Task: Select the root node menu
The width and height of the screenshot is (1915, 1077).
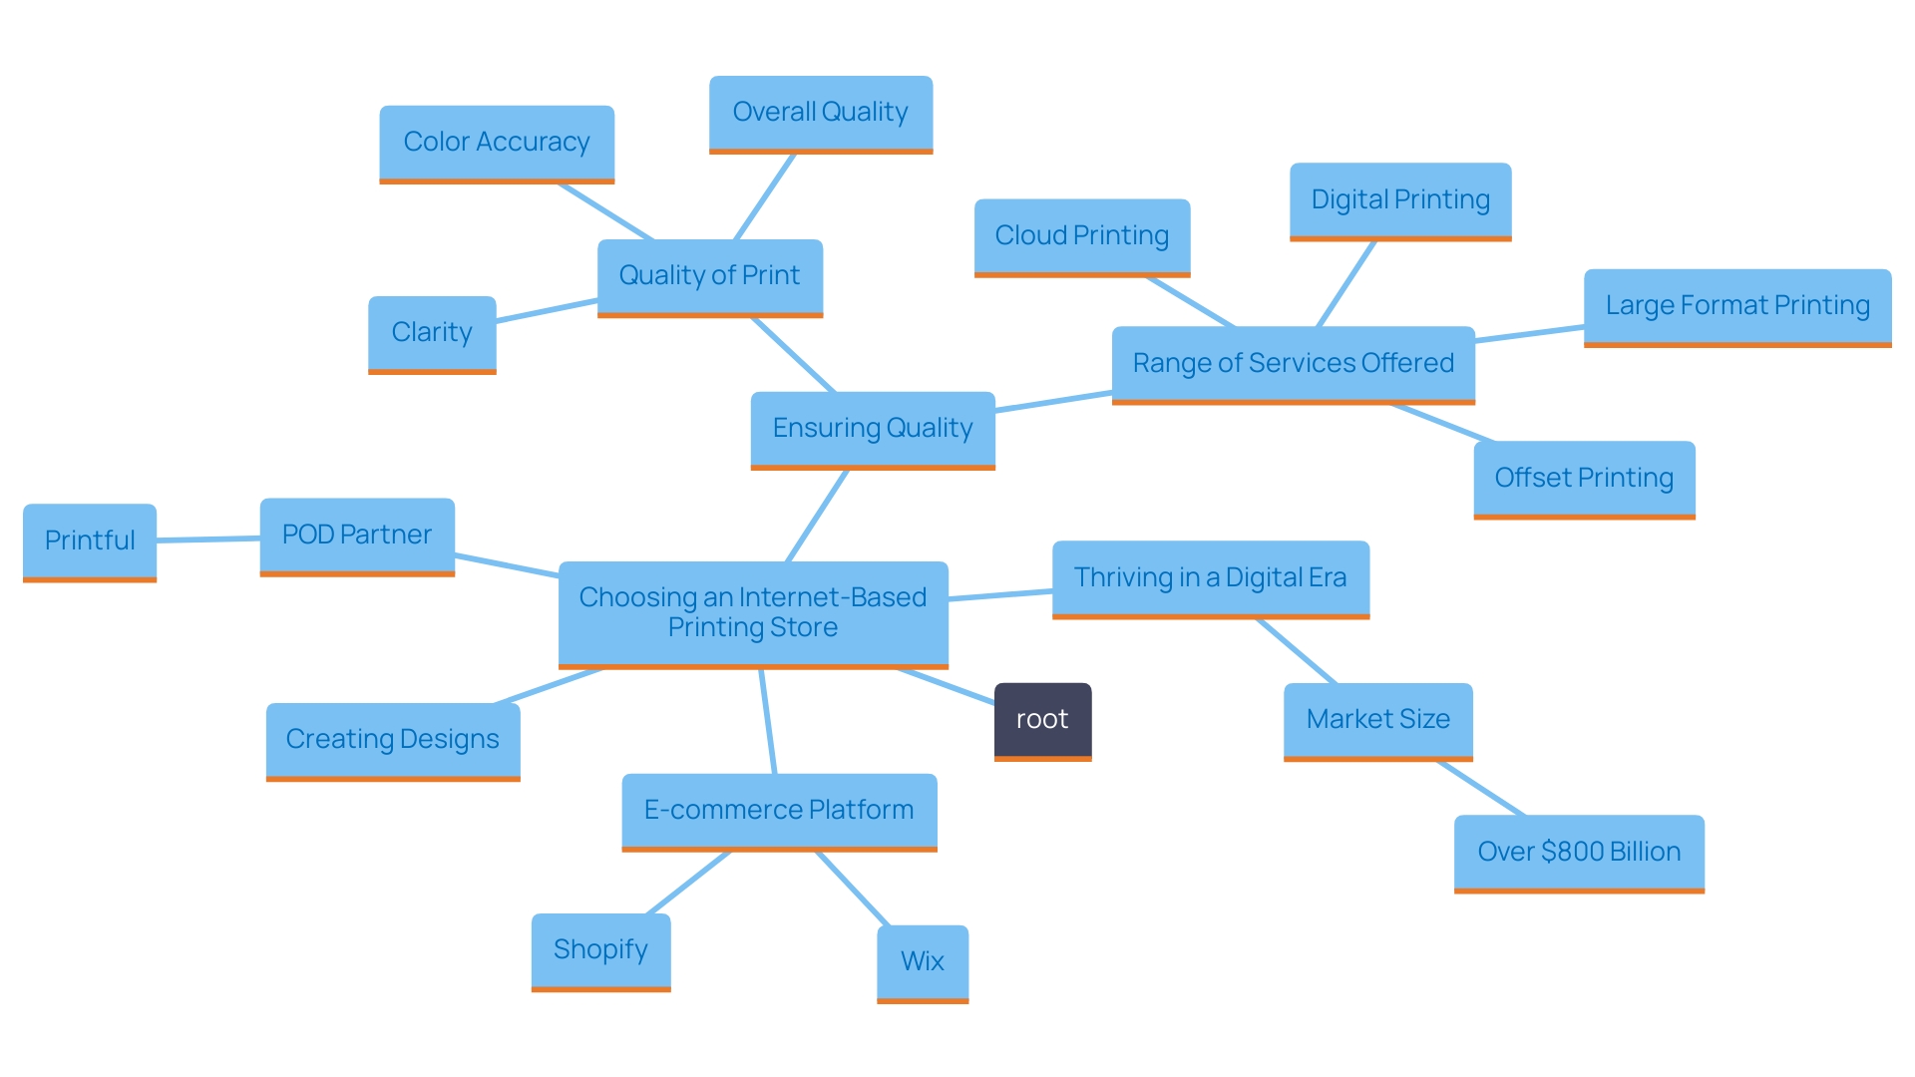Action: [x=1039, y=718]
